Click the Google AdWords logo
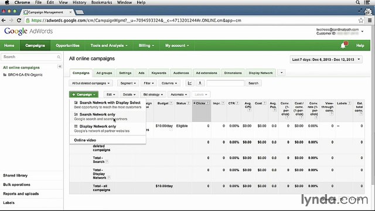Image resolution: width=375 pixels, height=211 pixels. coord(29,31)
